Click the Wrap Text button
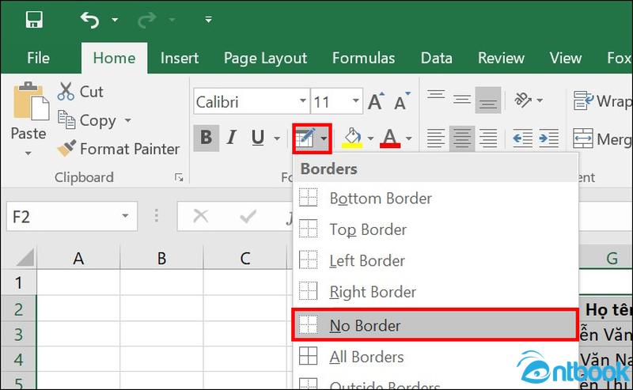 pos(602,101)
